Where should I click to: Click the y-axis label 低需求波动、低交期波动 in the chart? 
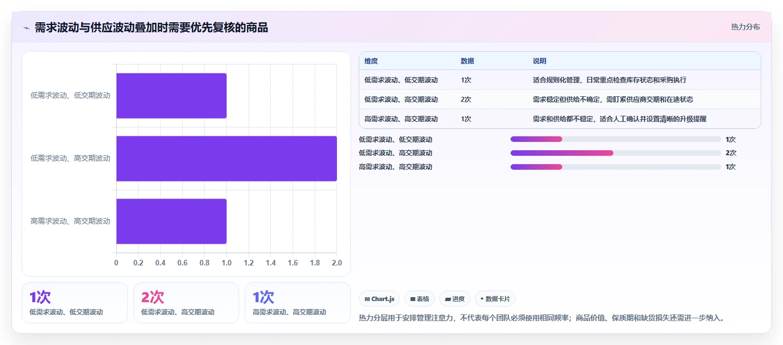(71, 96)
